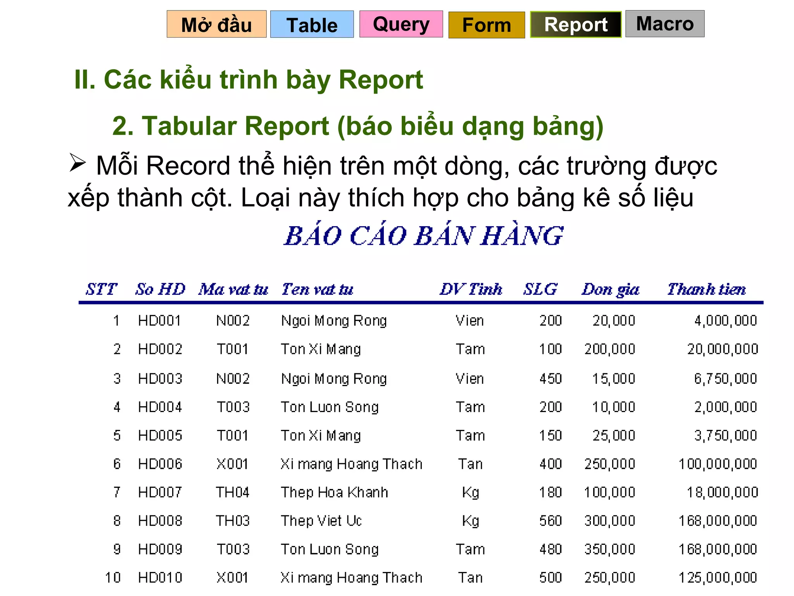Screen dimensions: 794x596
Task: Click invoice number HD005
Action: coord(160,435)
